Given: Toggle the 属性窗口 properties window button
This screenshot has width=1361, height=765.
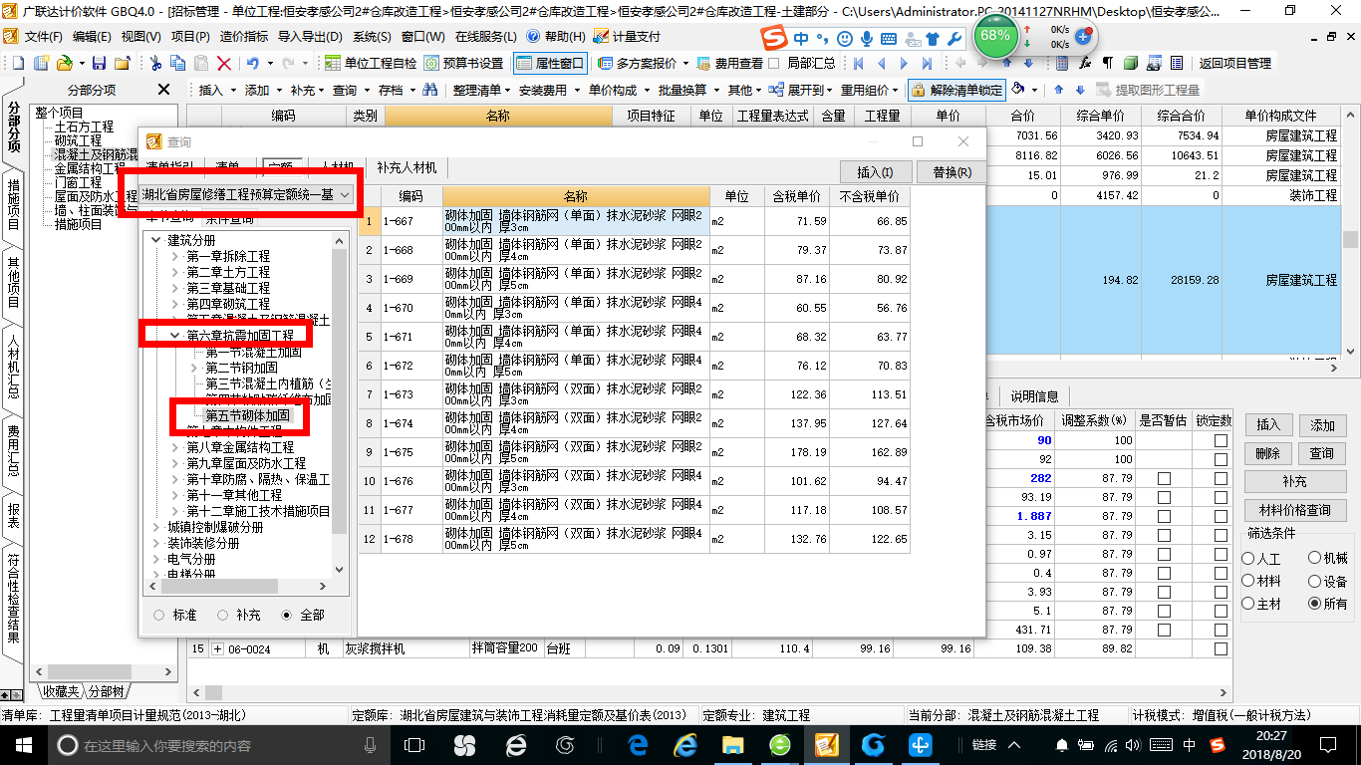Looking at the screenshot, I should point(550,63).
